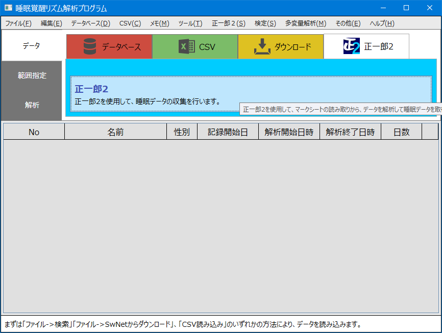Open the 多変量解析(M) menu
This screenshot has height=333, width=442.
tap(306, 23)
